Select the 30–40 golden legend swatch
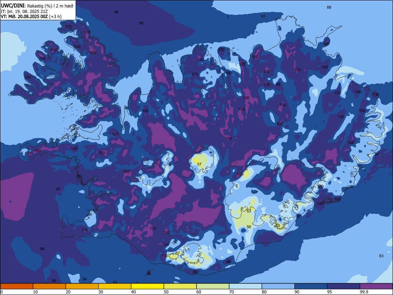This screenshot has width=393, height=295. click(115, 286)
